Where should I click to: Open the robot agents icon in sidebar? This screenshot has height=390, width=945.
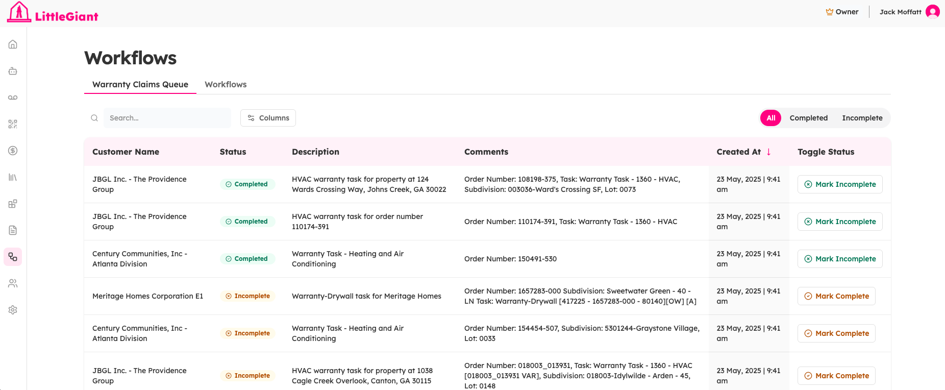click(13, 71)
